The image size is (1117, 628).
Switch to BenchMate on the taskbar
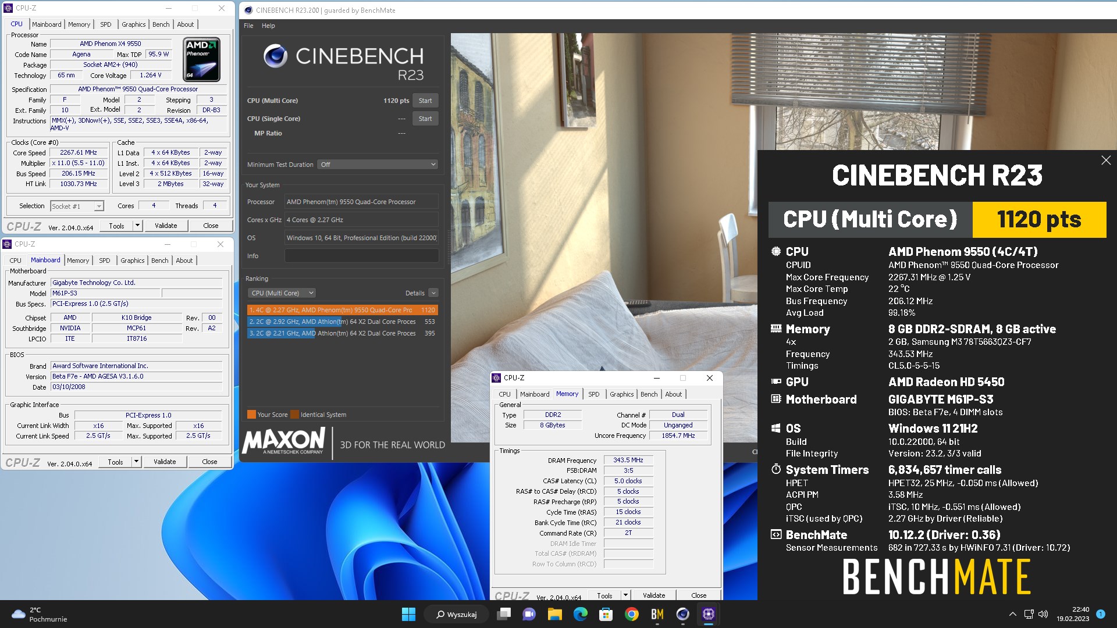click(657, 614)
